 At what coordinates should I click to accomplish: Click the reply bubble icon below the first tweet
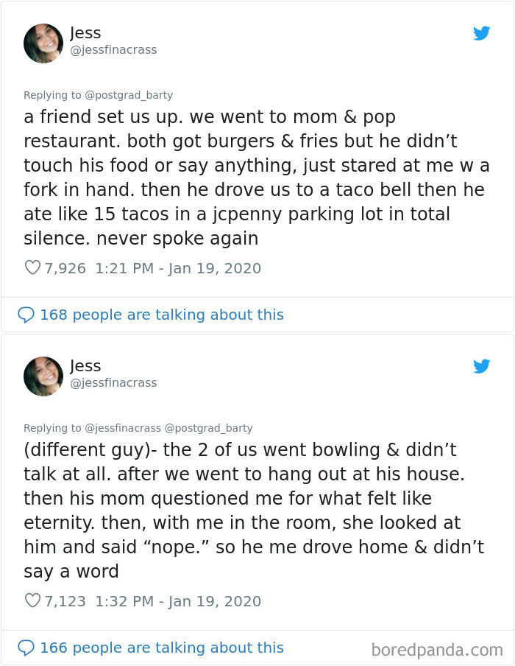pyautogui.click(x=26, y=315)
